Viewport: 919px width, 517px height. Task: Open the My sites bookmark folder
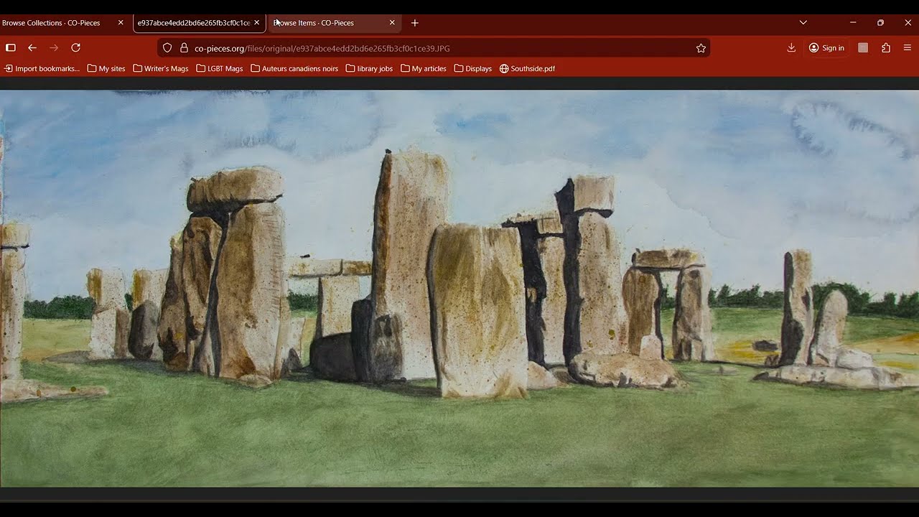[x=106, y=69]
